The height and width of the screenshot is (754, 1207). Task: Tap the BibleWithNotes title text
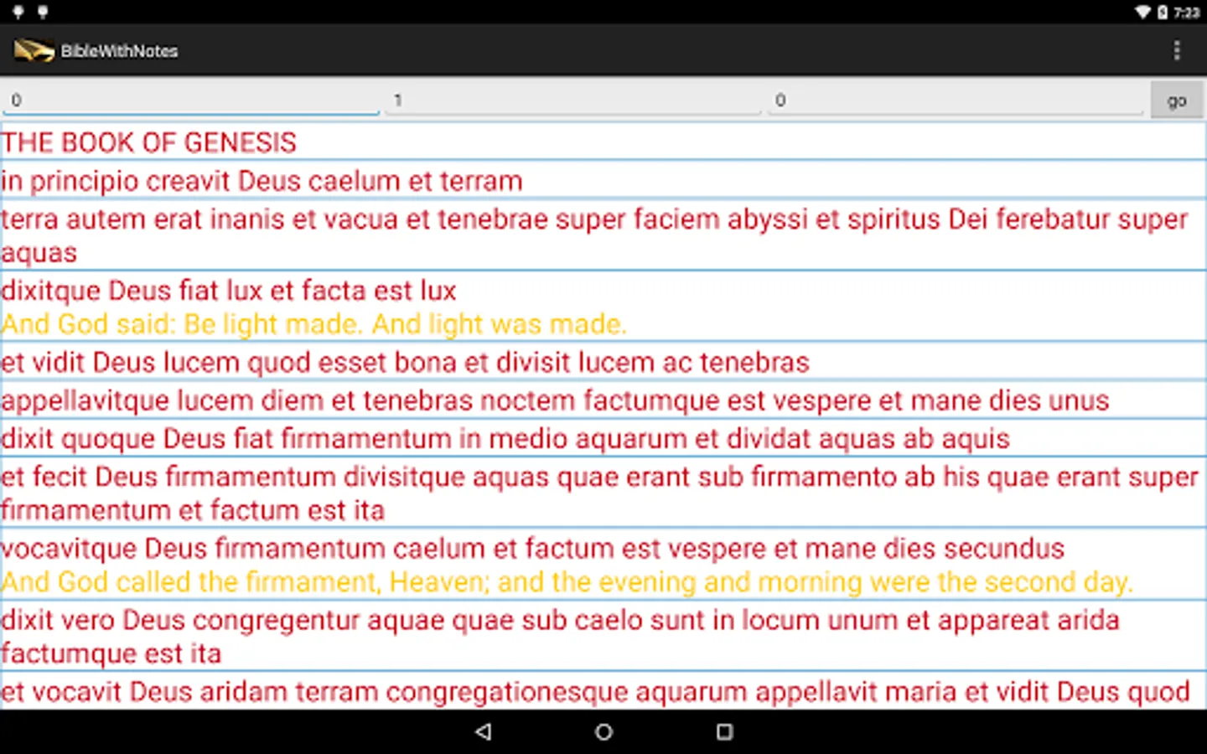point(119,51)
